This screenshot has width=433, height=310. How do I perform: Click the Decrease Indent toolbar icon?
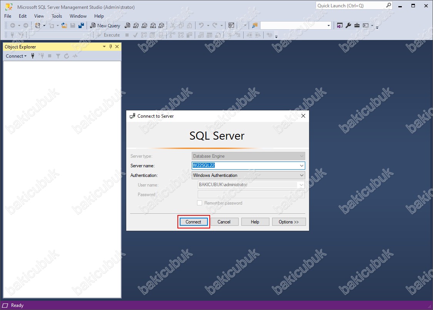pyautogui.click(x=249, y=35)
